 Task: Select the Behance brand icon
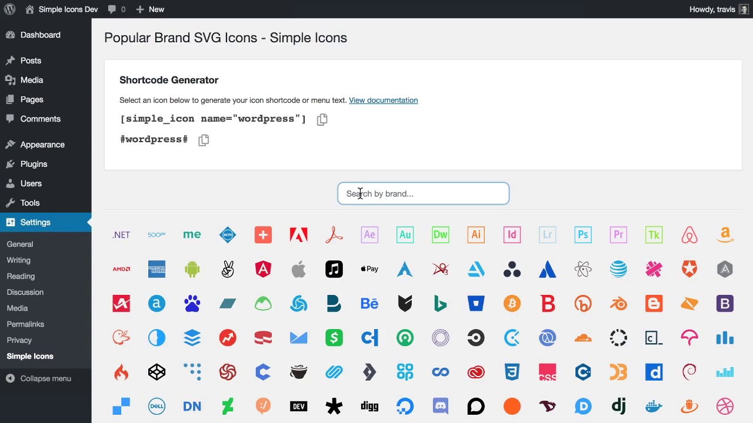(x=369, y=303)
